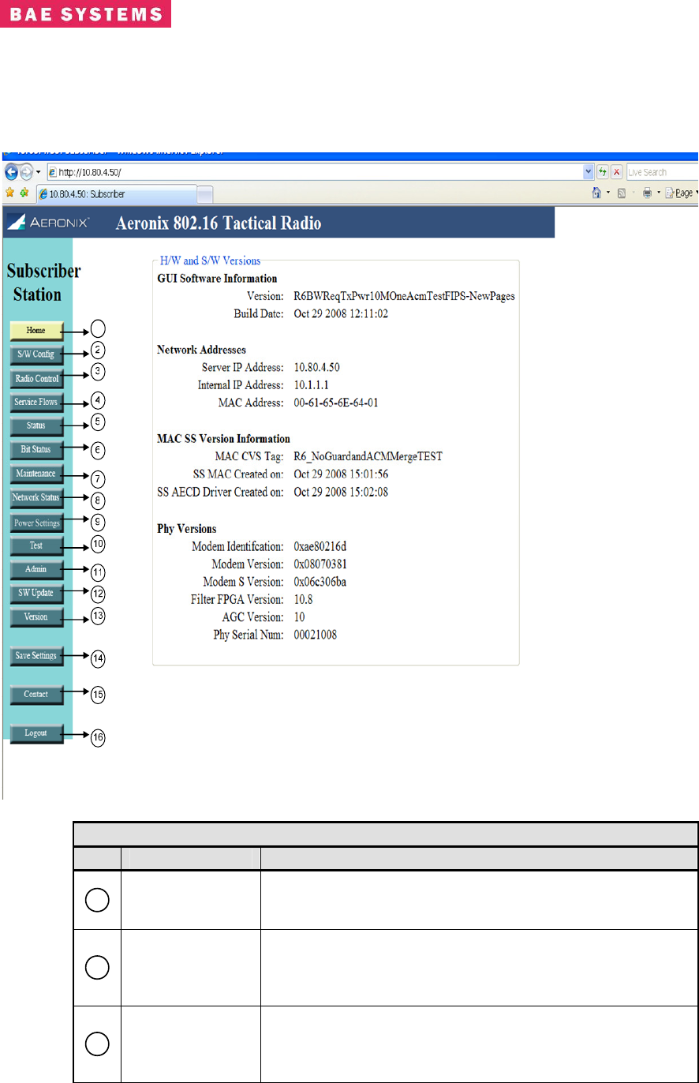Click the Version sidebar button
Viewport: 699px width, 1083px height.
point(36,617)
